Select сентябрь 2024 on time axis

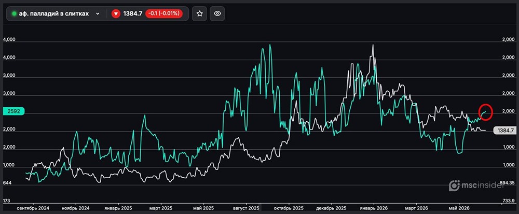[x=33, y=208]
